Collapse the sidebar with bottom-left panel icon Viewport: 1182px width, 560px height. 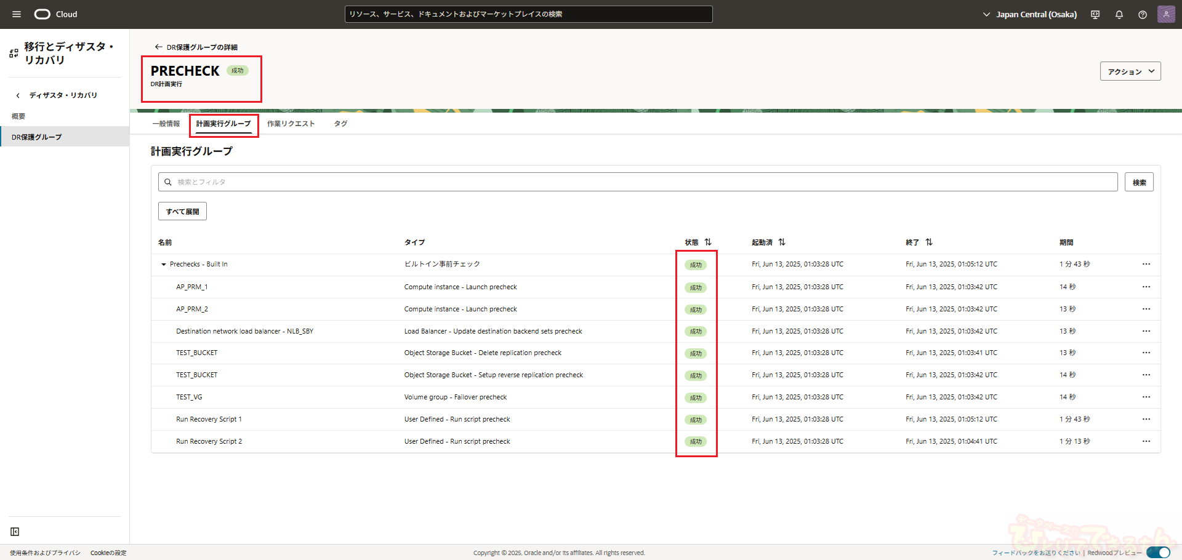[15, 532]
